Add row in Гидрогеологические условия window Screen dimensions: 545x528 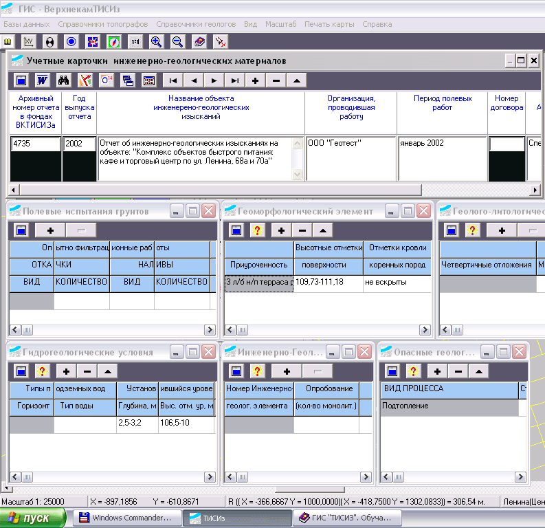(x=67, y=371)
